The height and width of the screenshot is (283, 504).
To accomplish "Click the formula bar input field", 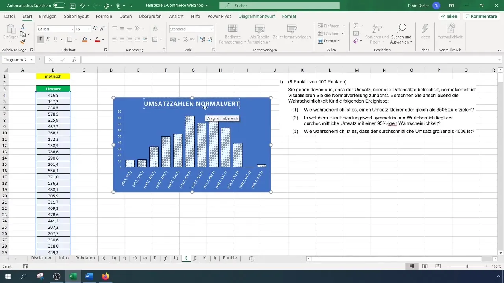I will [291, 60].
